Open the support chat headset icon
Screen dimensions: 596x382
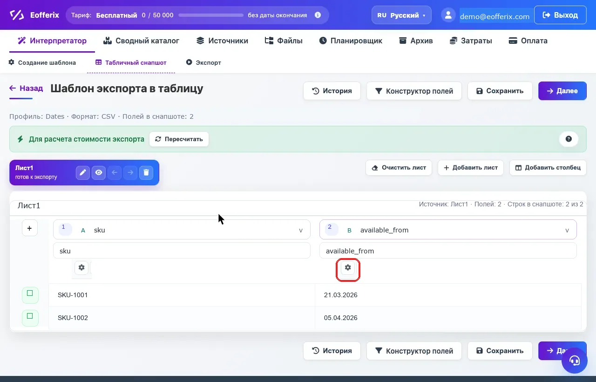(x=574, y=361)
